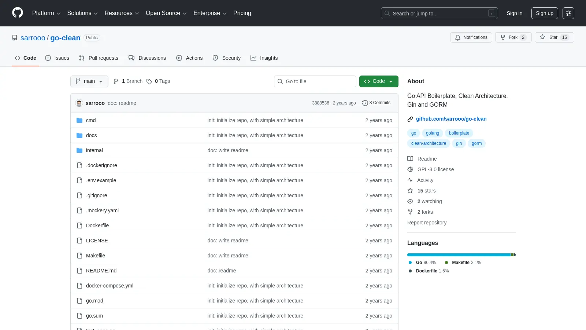Click the notifications bell icon
Screen dimensions: 586x330
point(458,37)
